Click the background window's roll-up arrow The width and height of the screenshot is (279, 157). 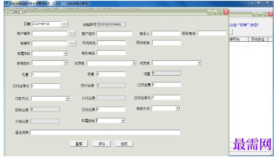[254, 14]
